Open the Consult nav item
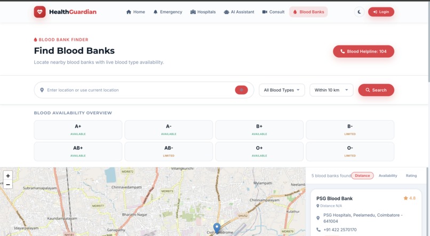 click(x=273, y=12)
